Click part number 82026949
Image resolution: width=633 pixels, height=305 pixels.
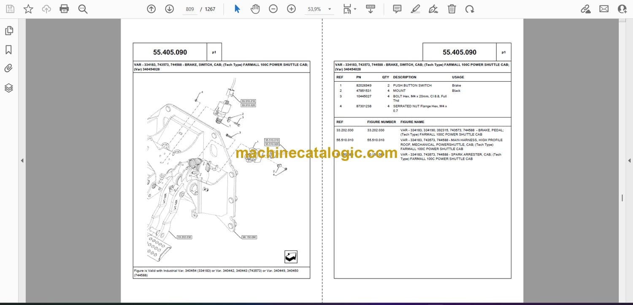pyautogui.click(x=364, y=86)
